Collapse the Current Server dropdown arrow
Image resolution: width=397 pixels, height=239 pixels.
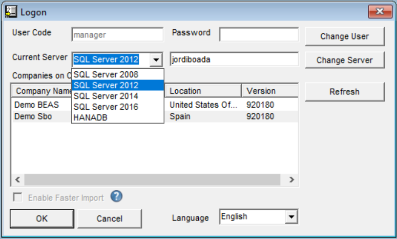(x=156, y=60)
